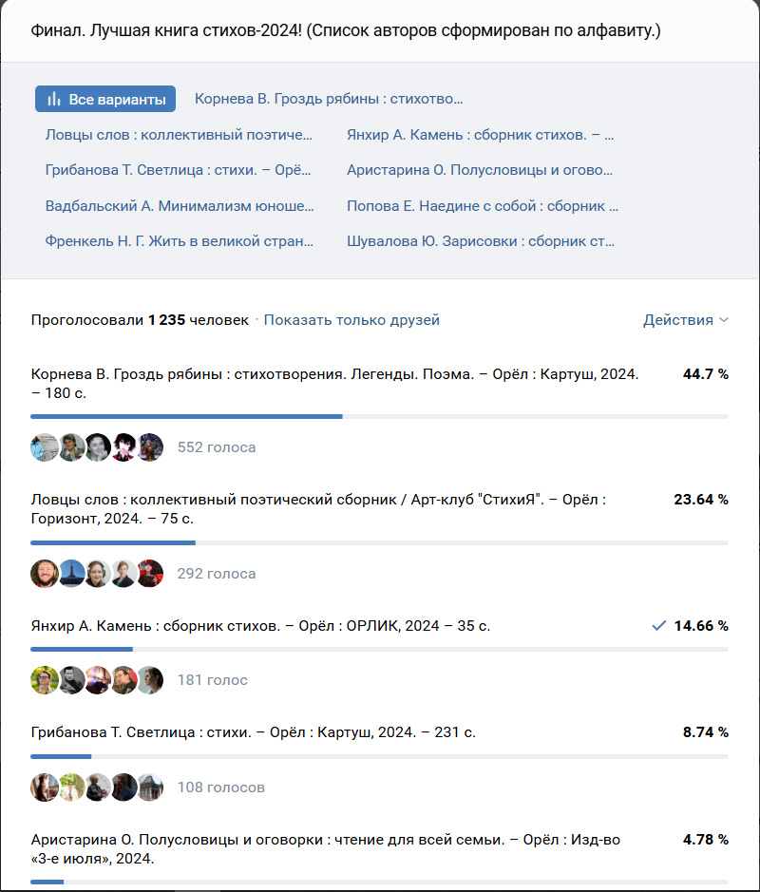Open first voter avatar under Корнева В. option
760x892 pixels.
[x=45, y=447]
